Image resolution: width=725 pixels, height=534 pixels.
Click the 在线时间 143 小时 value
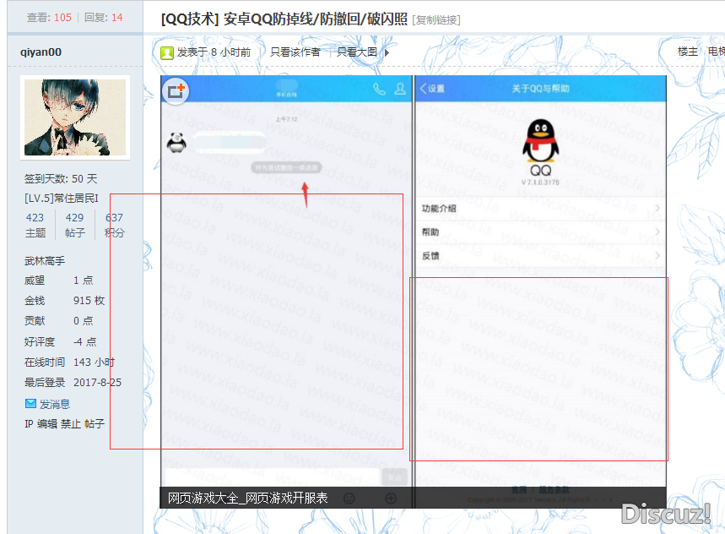point(94,362)
